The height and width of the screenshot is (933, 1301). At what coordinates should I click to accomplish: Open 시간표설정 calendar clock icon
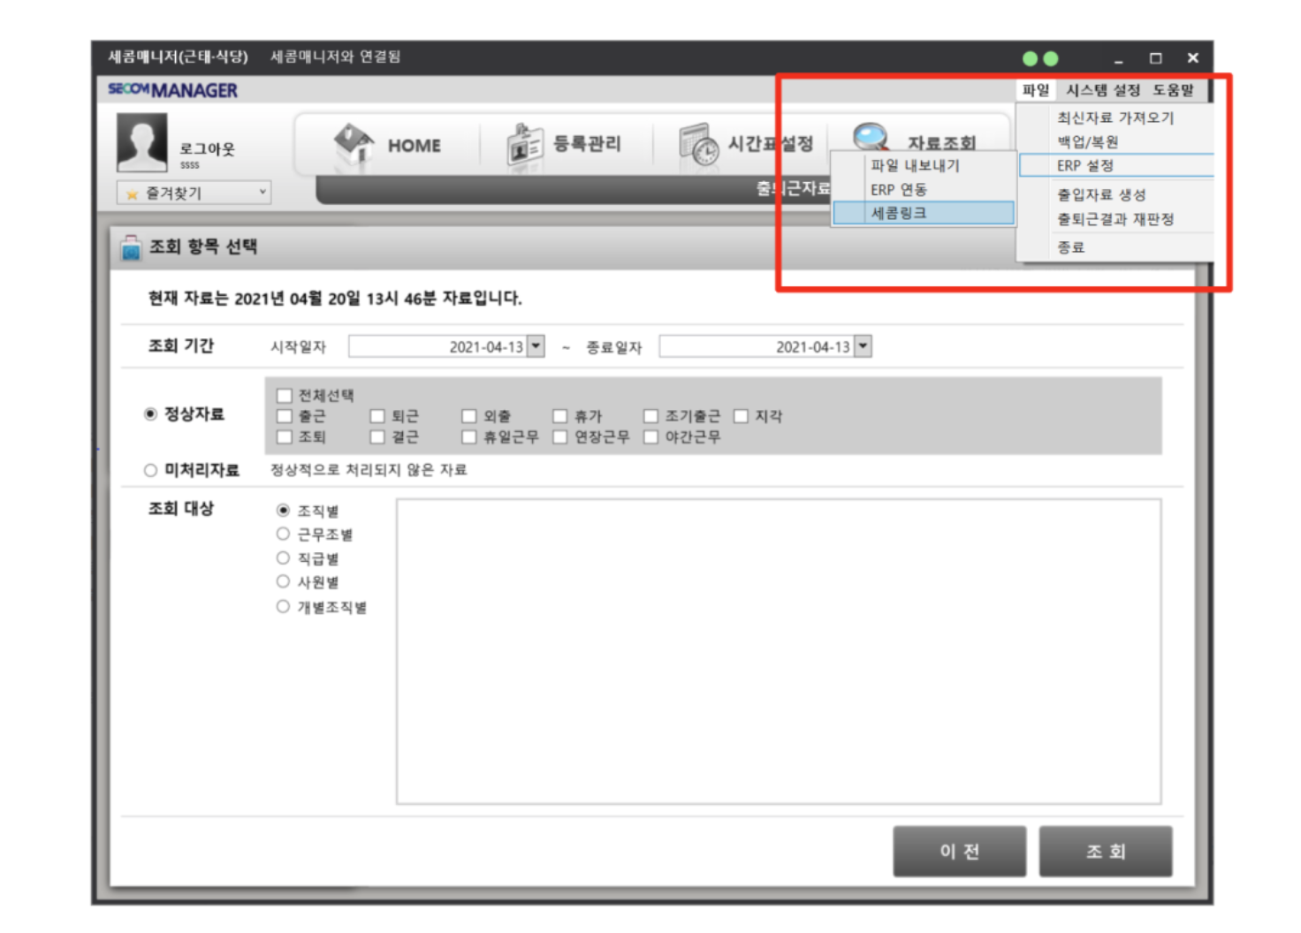tap(698, 144)
